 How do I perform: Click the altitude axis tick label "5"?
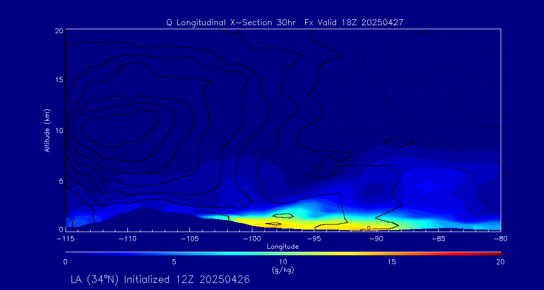(x=61, y=181)
